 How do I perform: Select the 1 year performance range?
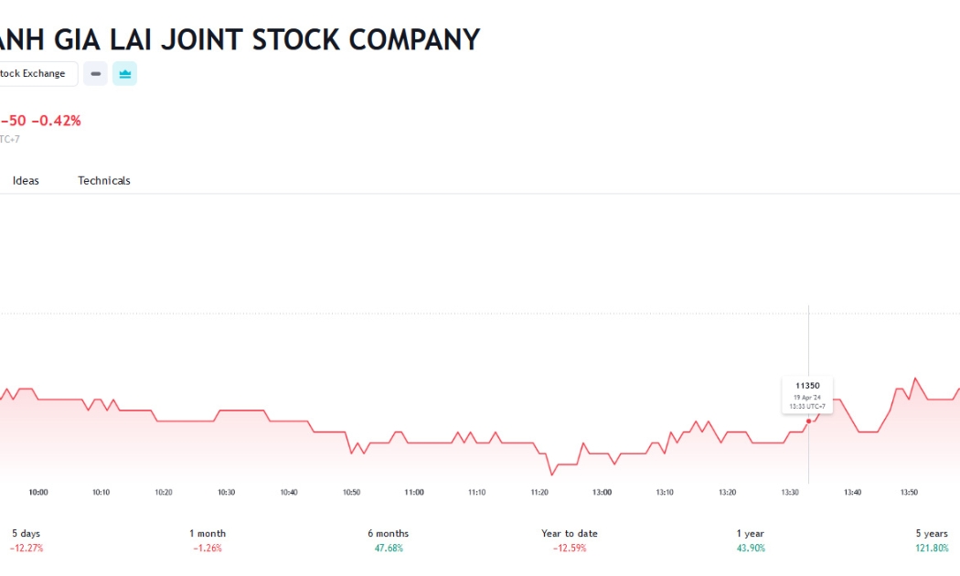tap(751, 540)
